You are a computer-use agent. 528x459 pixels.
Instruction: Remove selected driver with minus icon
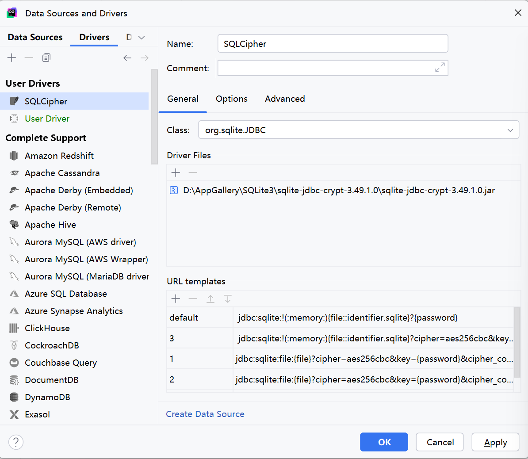29,57
